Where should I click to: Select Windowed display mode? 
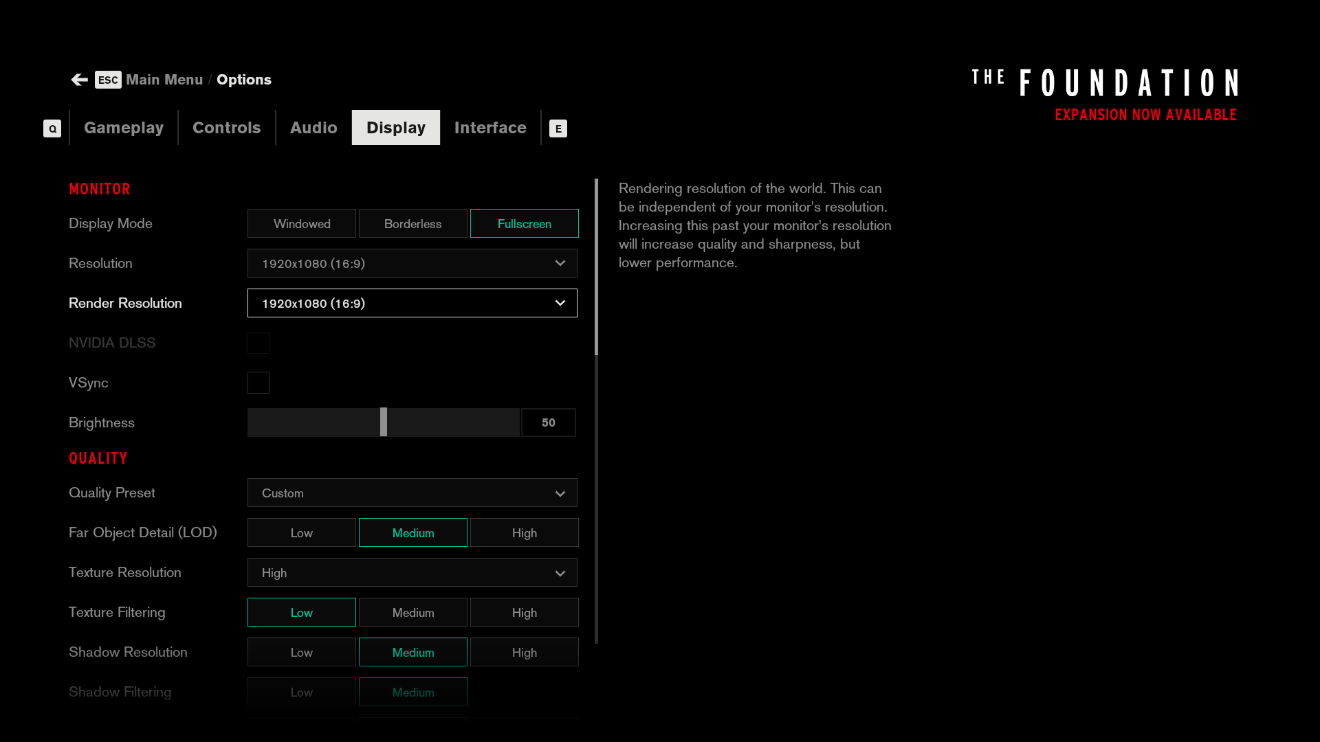point(302,224)
